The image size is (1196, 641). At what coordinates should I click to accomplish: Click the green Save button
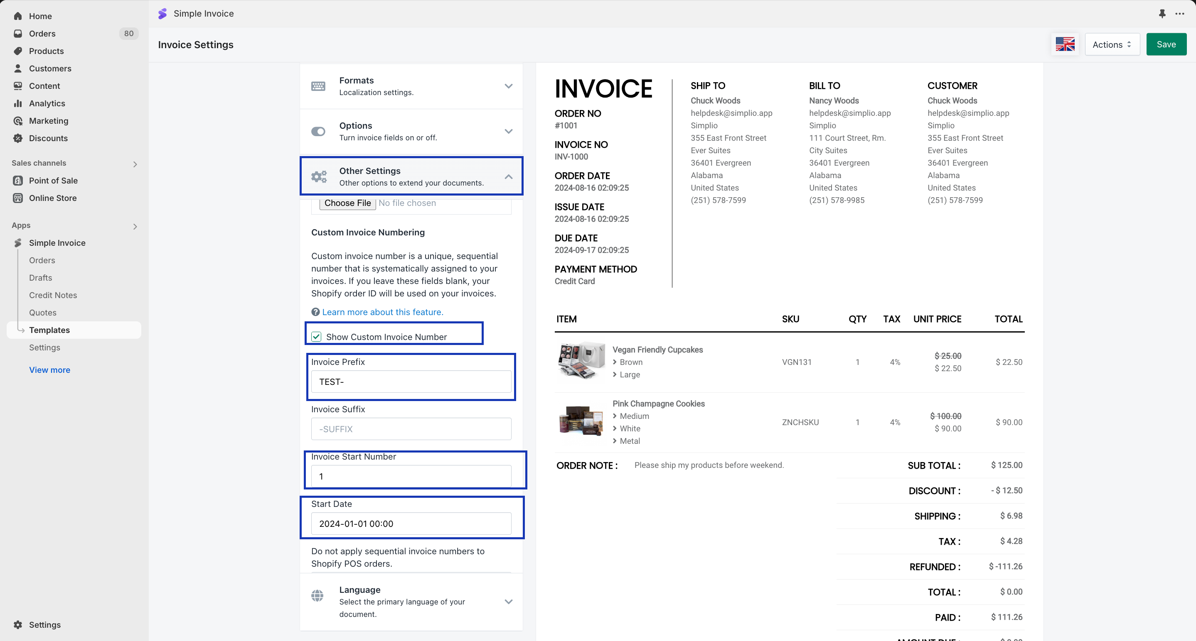pyautogui.click(x=1166, y=44)
